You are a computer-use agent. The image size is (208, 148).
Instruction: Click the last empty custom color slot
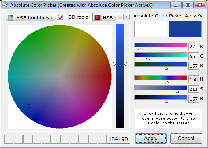(x=102, y=139)
